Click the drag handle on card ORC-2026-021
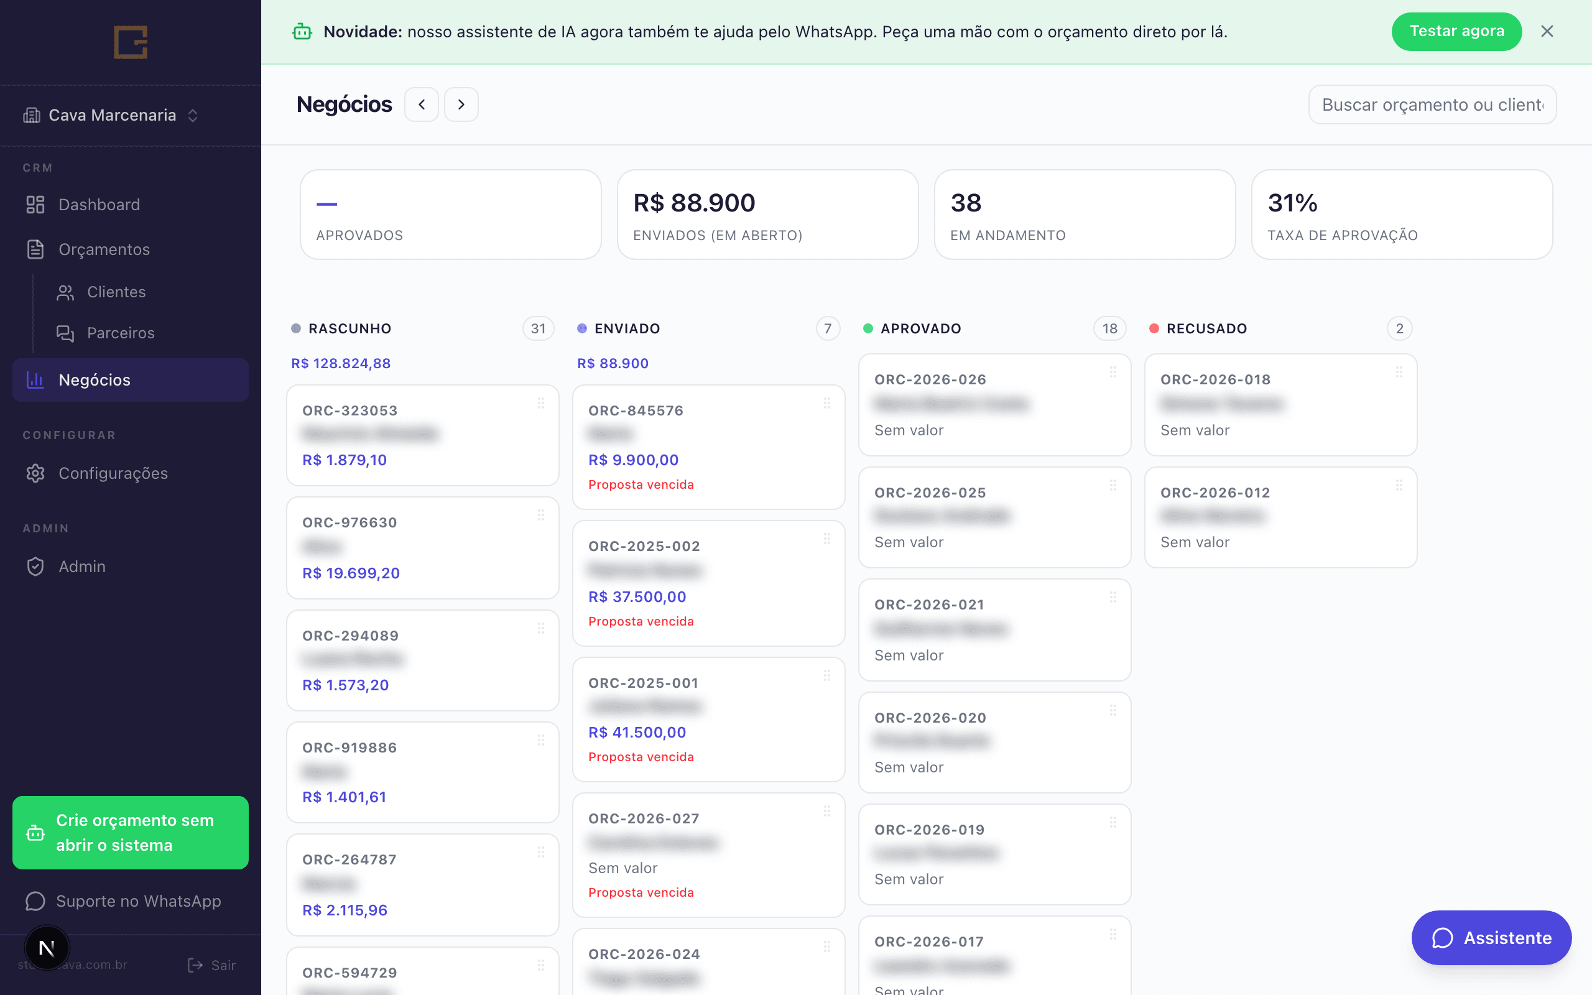The height and width of the screenshot is (995, 1592). click(x=1113, y=597)
